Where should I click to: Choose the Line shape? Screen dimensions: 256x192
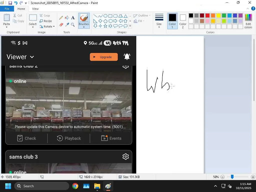95,16
